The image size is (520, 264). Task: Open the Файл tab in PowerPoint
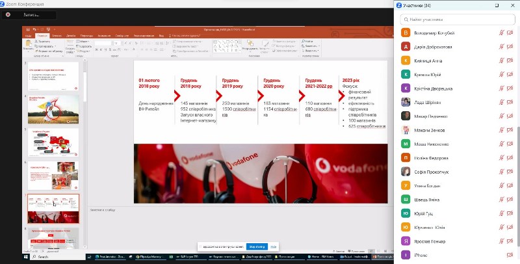28,36
